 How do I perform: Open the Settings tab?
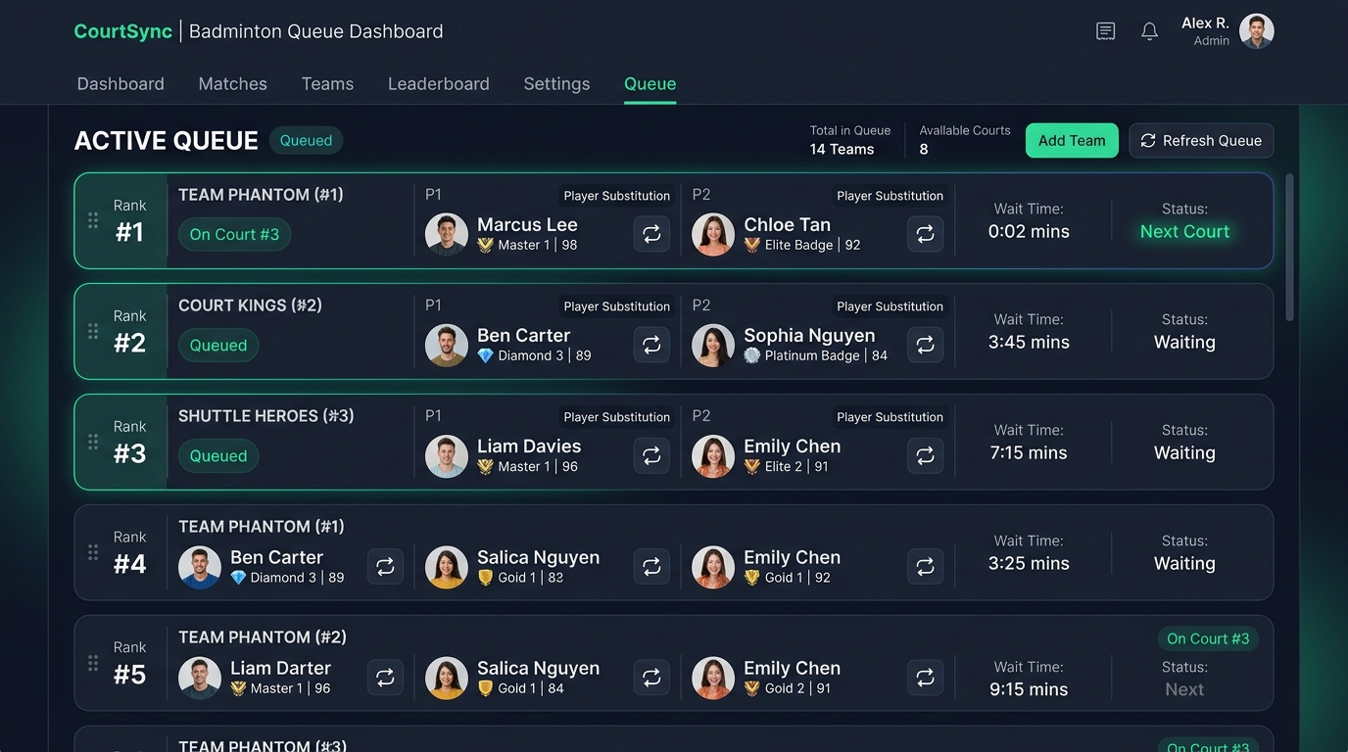(x=556, y=84)
